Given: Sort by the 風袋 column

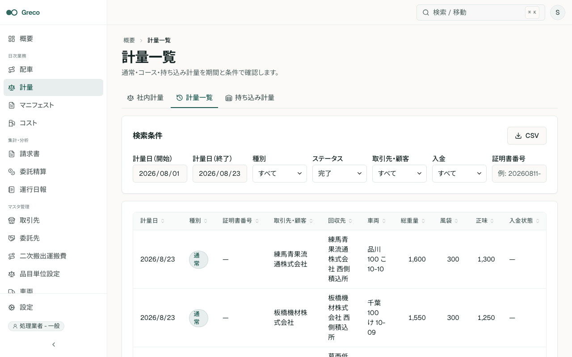Looking at the screenshot, I should (x=450, y=221).
